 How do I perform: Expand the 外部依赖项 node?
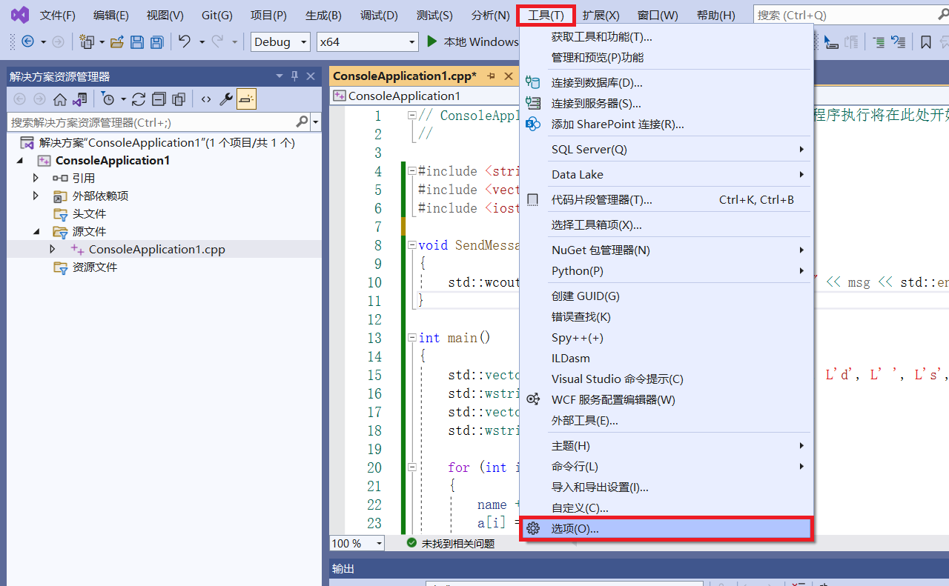(x=34, y=196)
